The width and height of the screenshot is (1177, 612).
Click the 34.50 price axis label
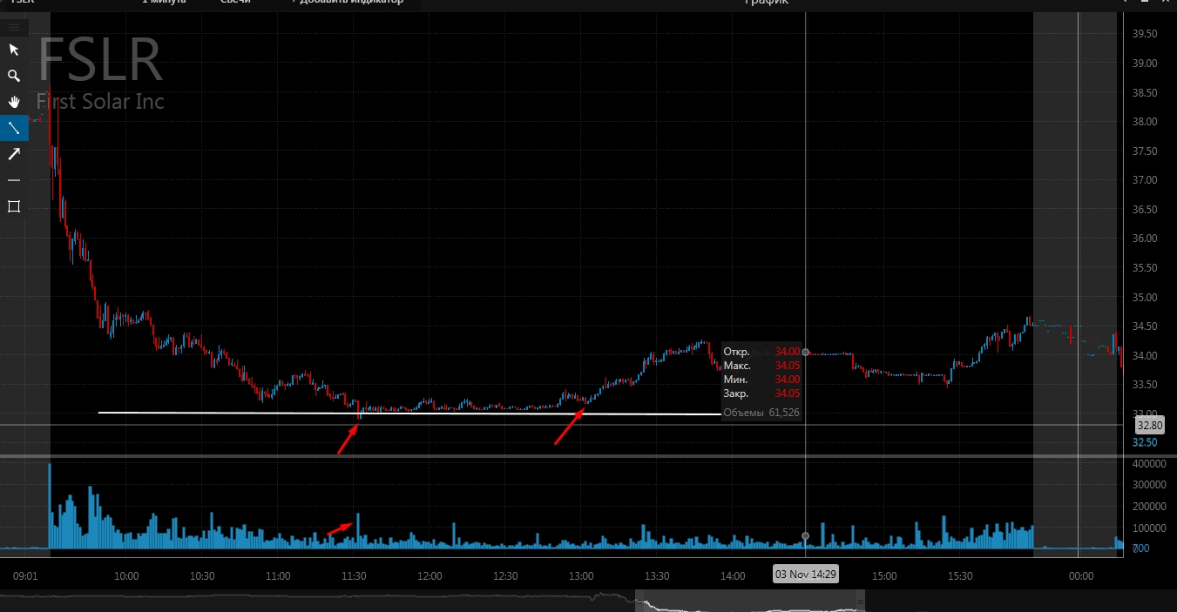coord(1144,326)
